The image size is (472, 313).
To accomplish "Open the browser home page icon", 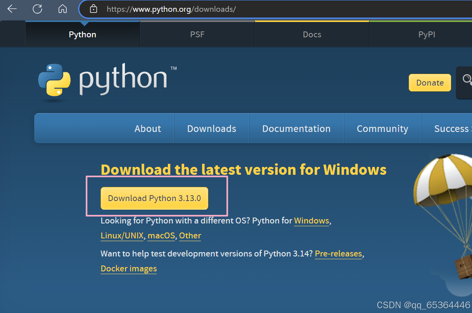I will click(x=62, y=9).
